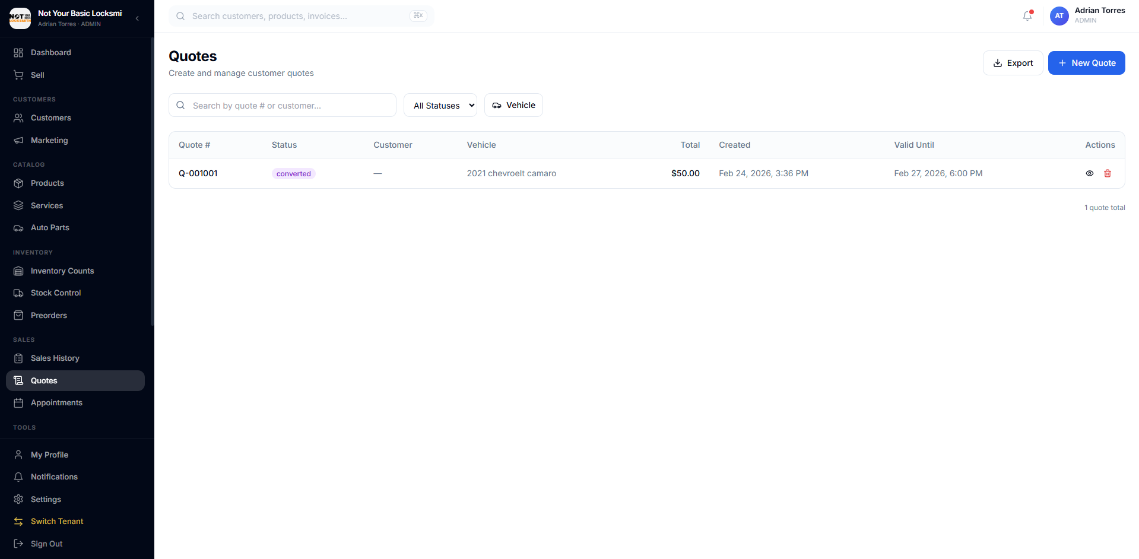Focus the global search customers field
Screen dimensions: 1139x559
click(302, 16)
